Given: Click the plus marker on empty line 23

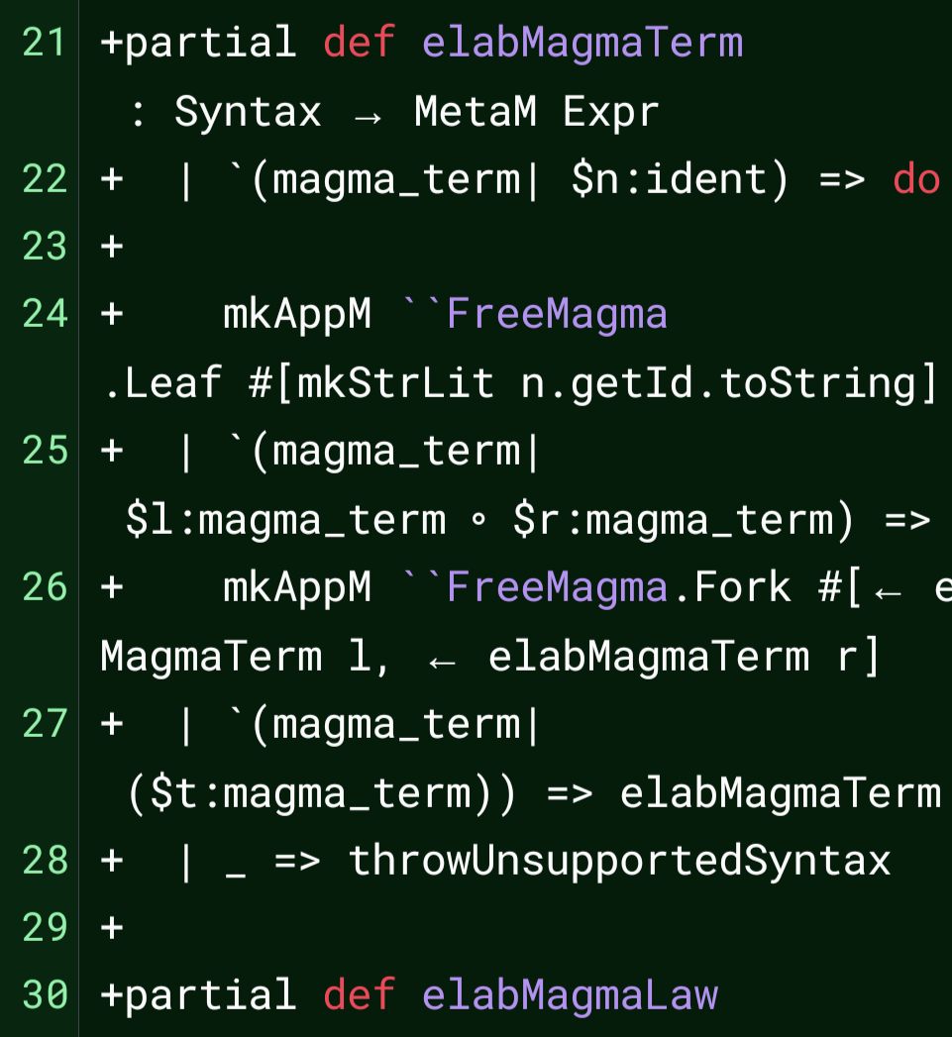Looking at the screenshot, I should click(x=112, y=247).
